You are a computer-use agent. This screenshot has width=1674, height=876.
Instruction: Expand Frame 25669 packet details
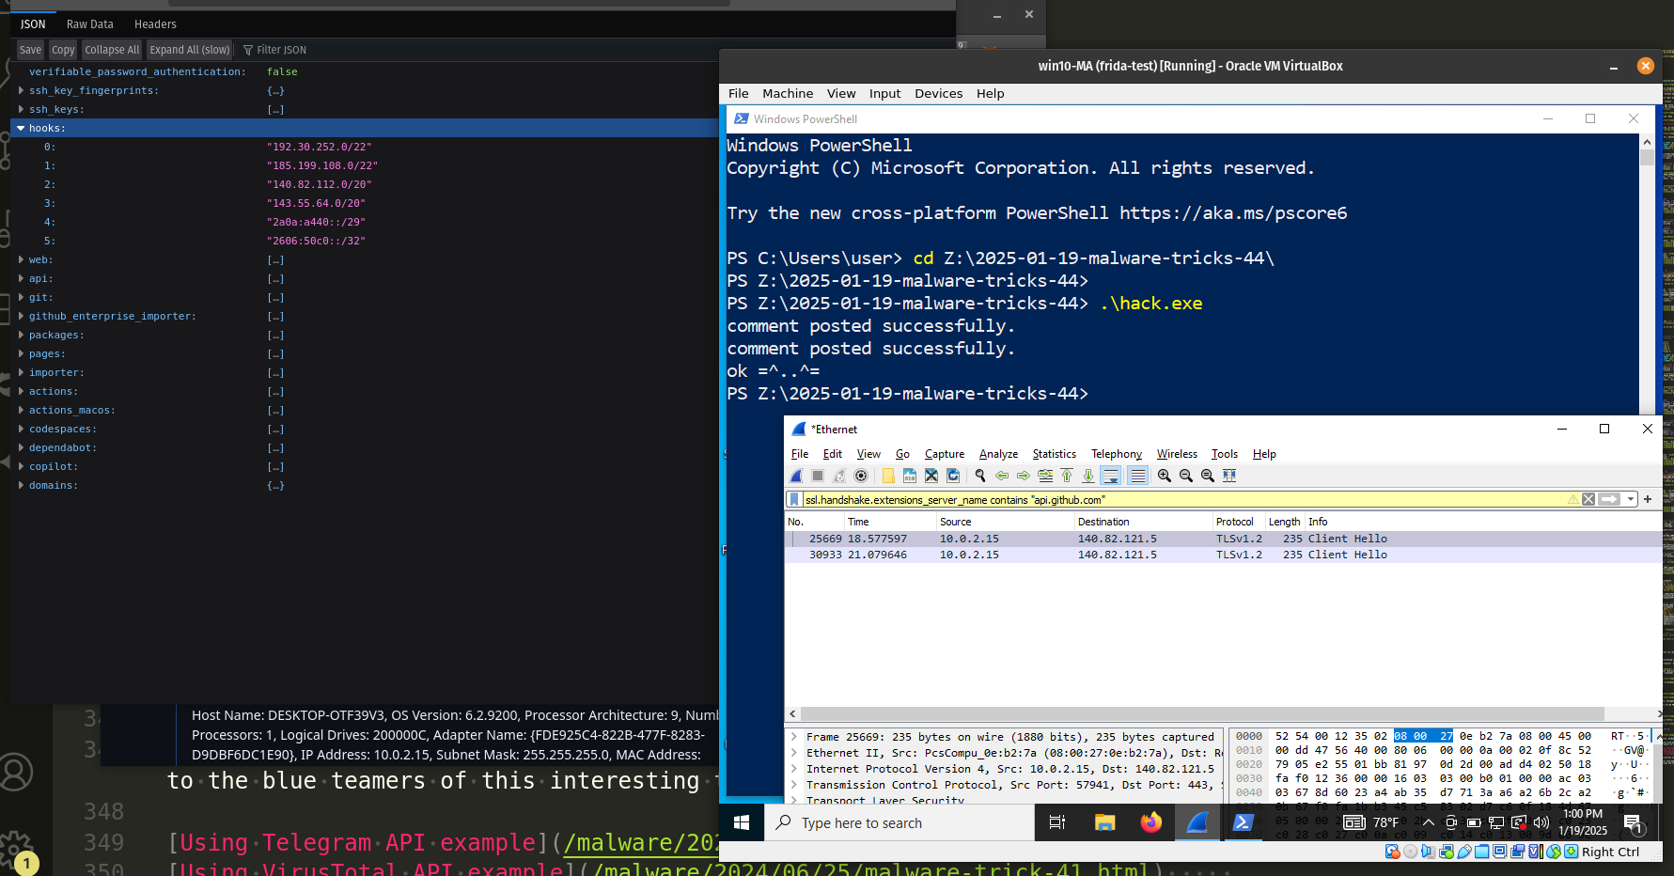[794, 737]
